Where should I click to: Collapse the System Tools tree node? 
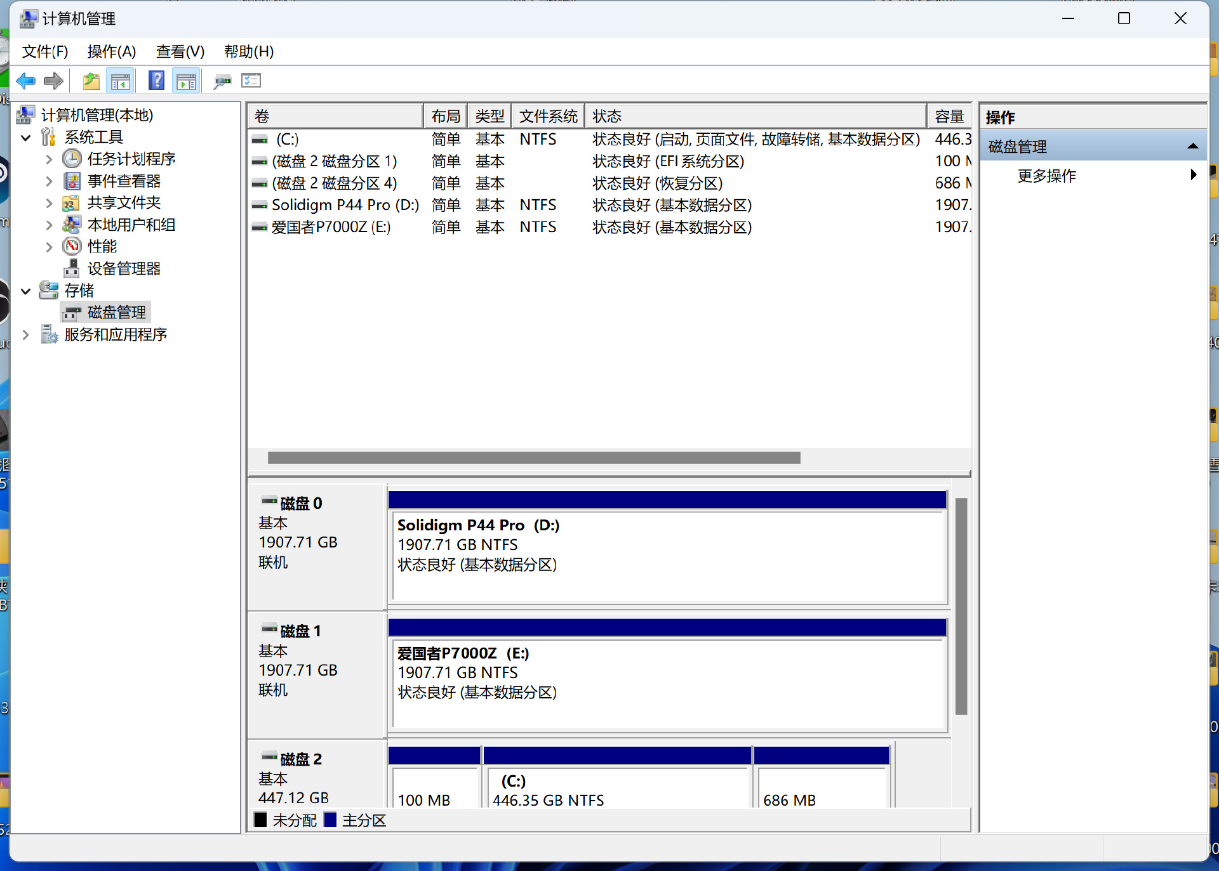coord(26,137)
